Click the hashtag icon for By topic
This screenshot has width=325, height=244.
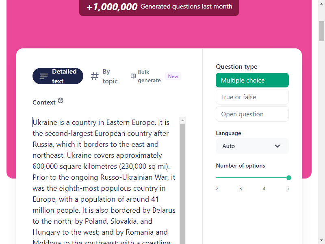click(95, 76)
